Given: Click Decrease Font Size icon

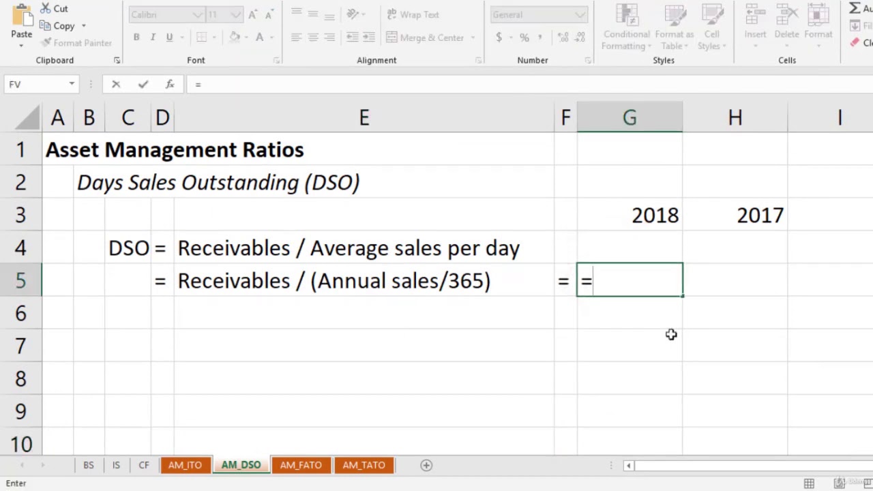Looking at the screenshot, I should tap(269, 14).
